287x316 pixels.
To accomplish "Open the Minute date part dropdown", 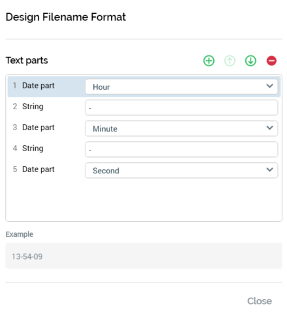I will pyautogui.click(x=181, y=129).
